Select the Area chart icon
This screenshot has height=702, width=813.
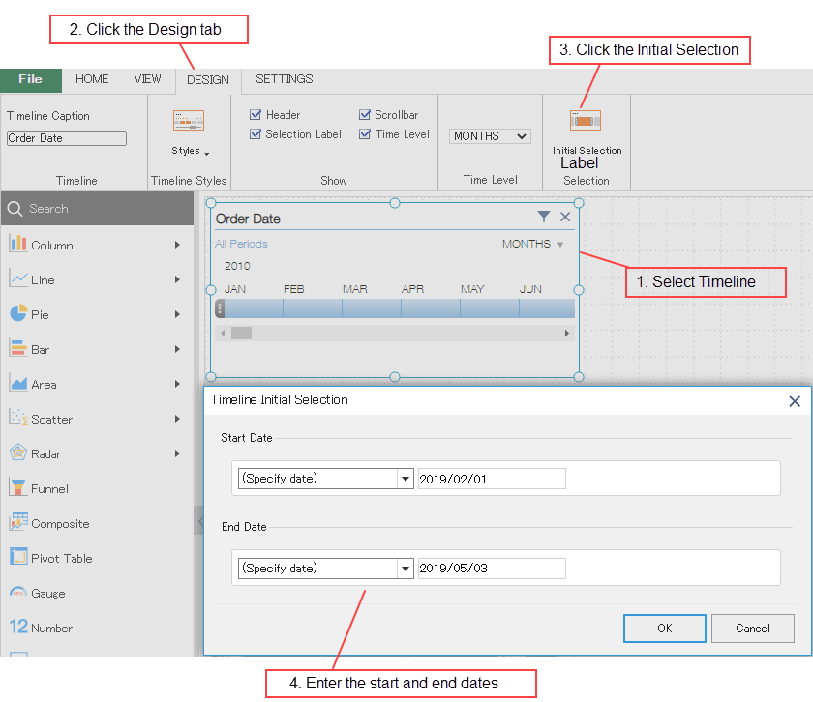pos(18,383)
